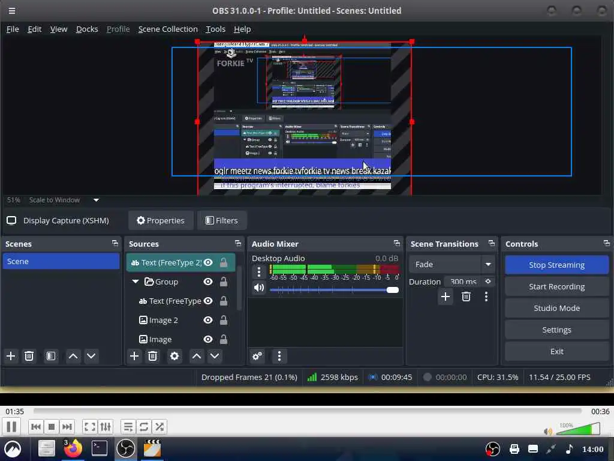Screen dimensions: 614x461
Task: Add a scene transition with plus icon
Action: pyautogui.click(x=446, y=297)
